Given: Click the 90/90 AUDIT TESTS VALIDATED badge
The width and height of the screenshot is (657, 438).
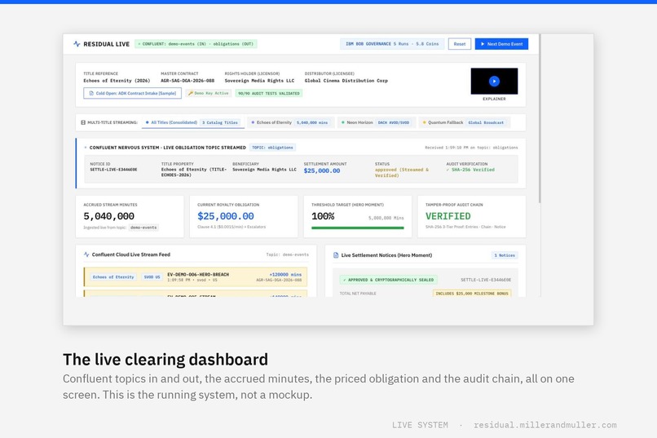Looking at the screenshot, I should pos(268,93).
